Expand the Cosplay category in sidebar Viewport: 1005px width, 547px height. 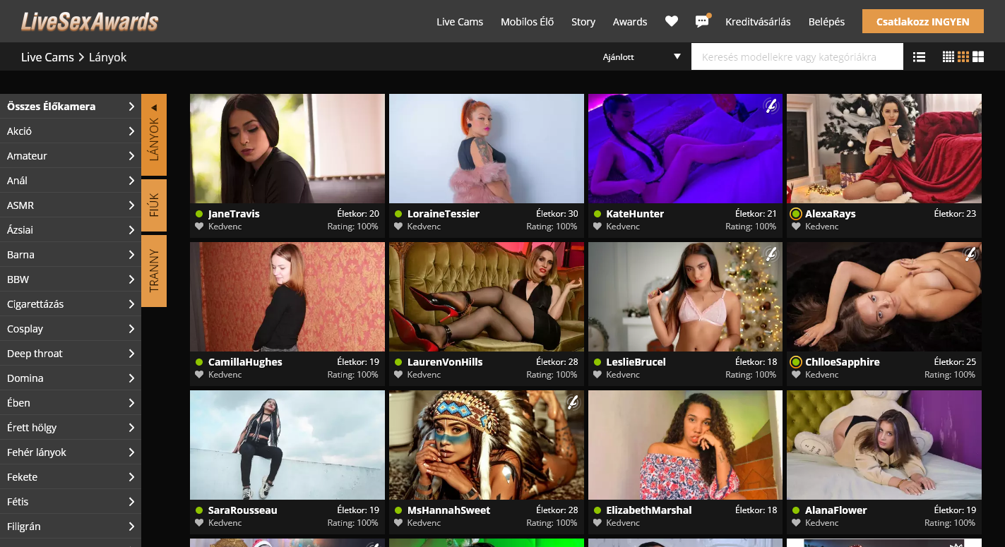(x=70, y=329)
